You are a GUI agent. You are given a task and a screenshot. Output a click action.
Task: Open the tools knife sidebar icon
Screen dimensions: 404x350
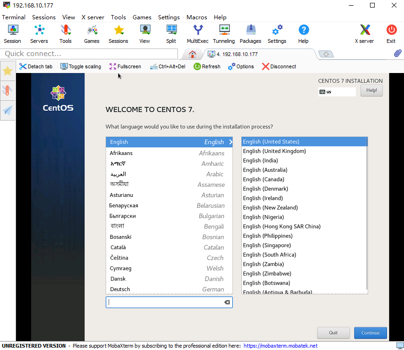pos(8,90)
